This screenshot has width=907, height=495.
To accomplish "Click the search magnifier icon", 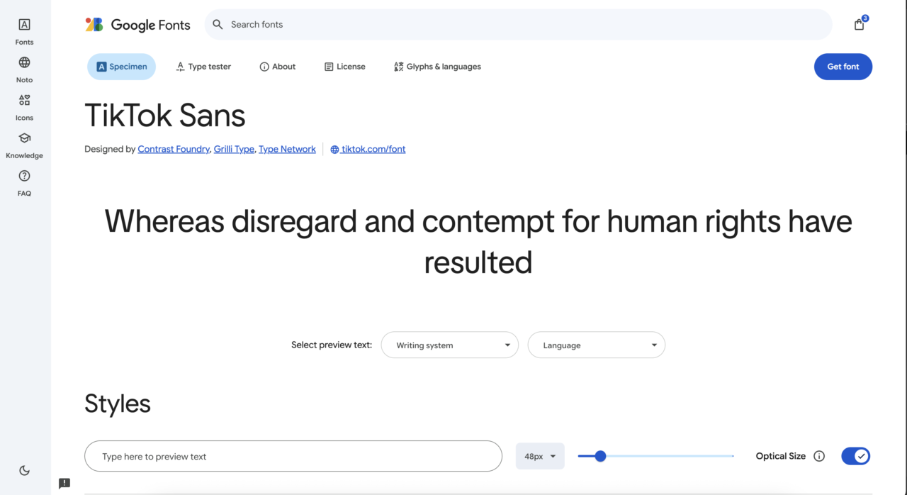I will coord(218,25).
